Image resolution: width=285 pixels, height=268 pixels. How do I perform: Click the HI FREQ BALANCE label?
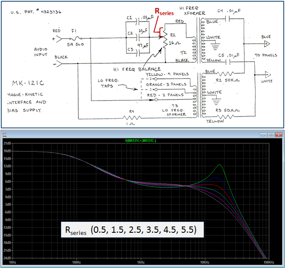137,69
